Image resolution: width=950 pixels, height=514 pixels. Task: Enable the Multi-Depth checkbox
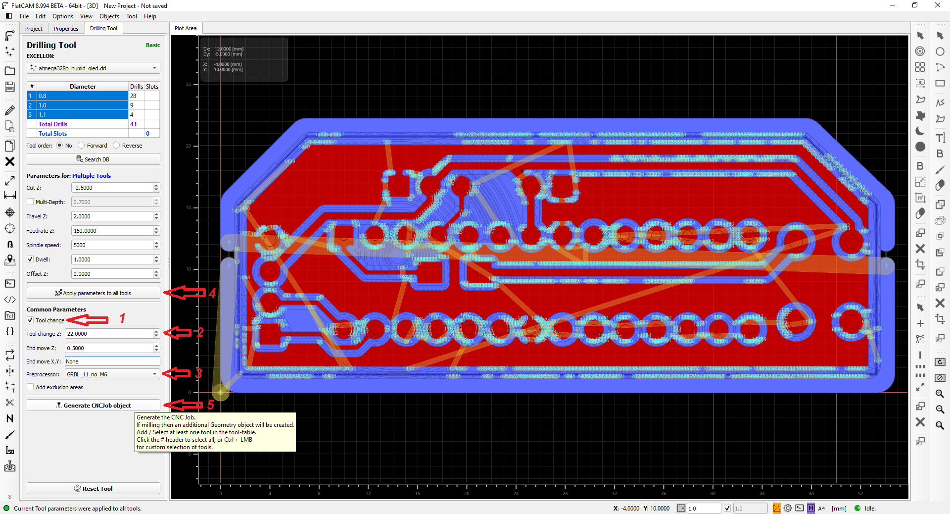pos(30,202)
